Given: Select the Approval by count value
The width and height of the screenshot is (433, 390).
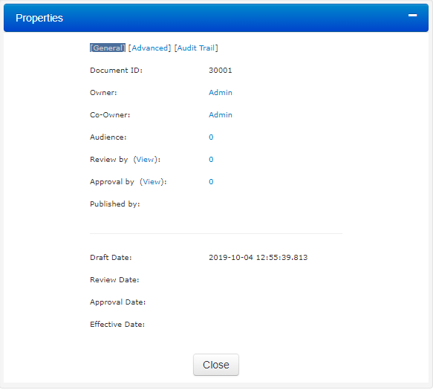Looking at the screenshot, I should 211,182.
